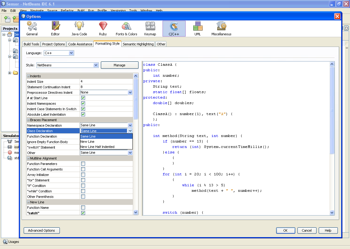Open the Ruby options category

(x=103, y=29)
